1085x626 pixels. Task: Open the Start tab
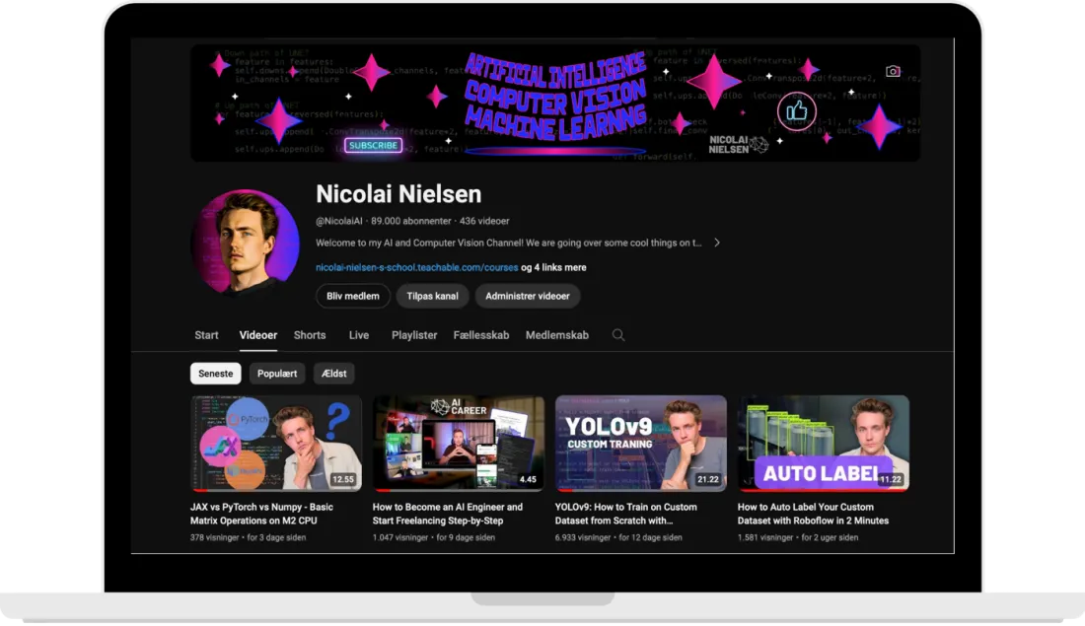[x=206, y=335]
